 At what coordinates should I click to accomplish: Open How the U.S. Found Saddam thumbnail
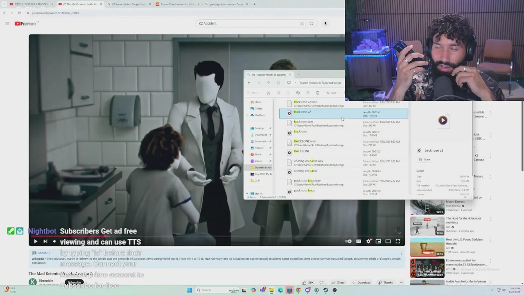point(427,247)
